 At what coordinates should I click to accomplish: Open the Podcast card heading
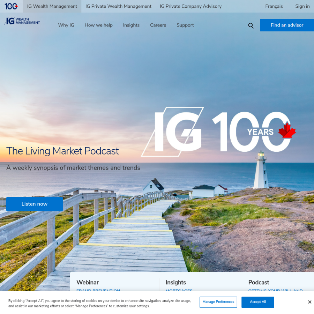259,282
